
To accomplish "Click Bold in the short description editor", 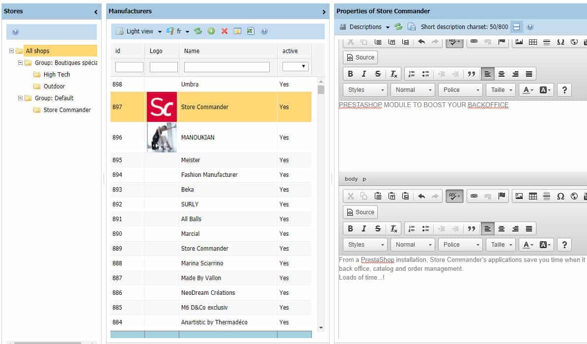I will point(350,74).
